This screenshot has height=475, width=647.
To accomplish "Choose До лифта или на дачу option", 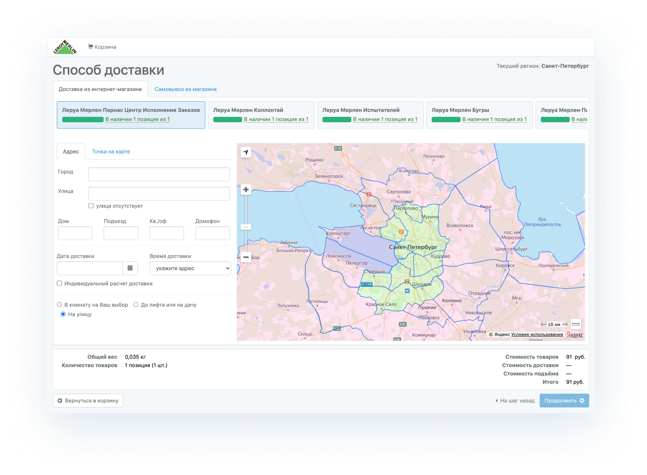I will (135, 305).
